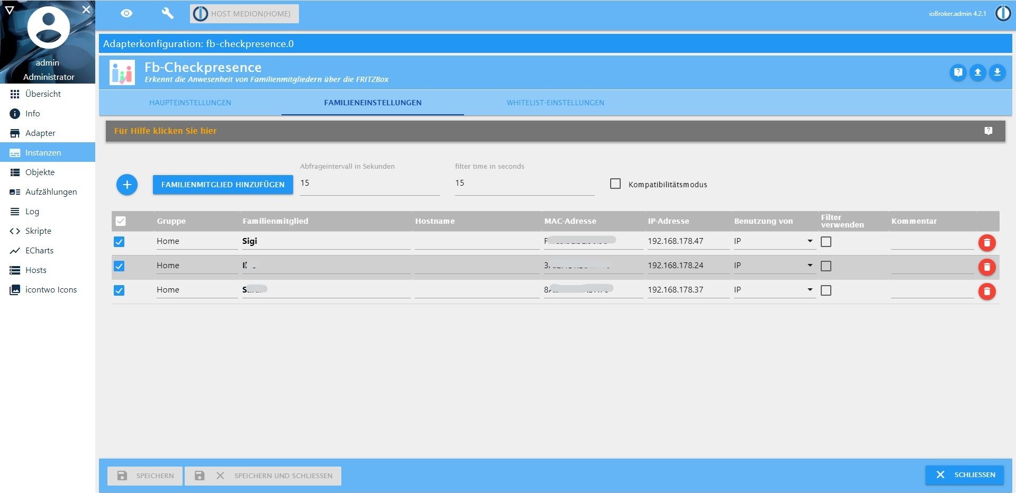
Task: Click Kommentar field in 192.168.178.37 row
Action: [932, 290]
